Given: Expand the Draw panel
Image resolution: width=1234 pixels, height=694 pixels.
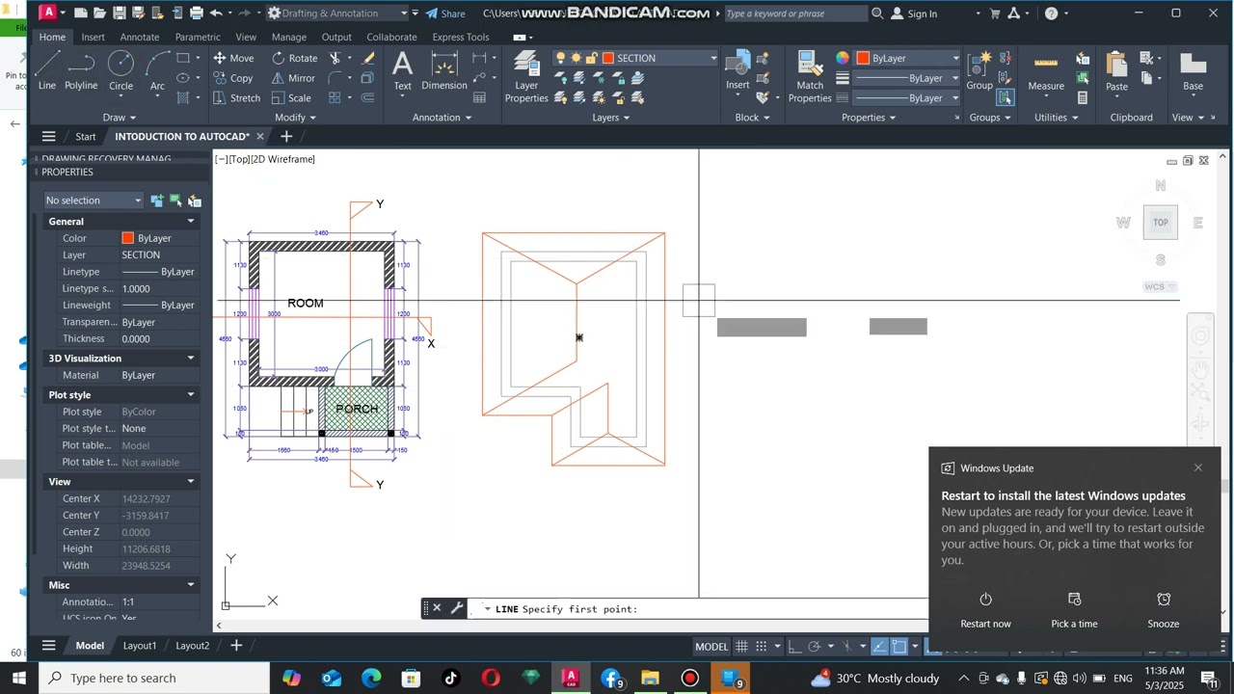Looking at the screenshot, I should pos(120,118).
